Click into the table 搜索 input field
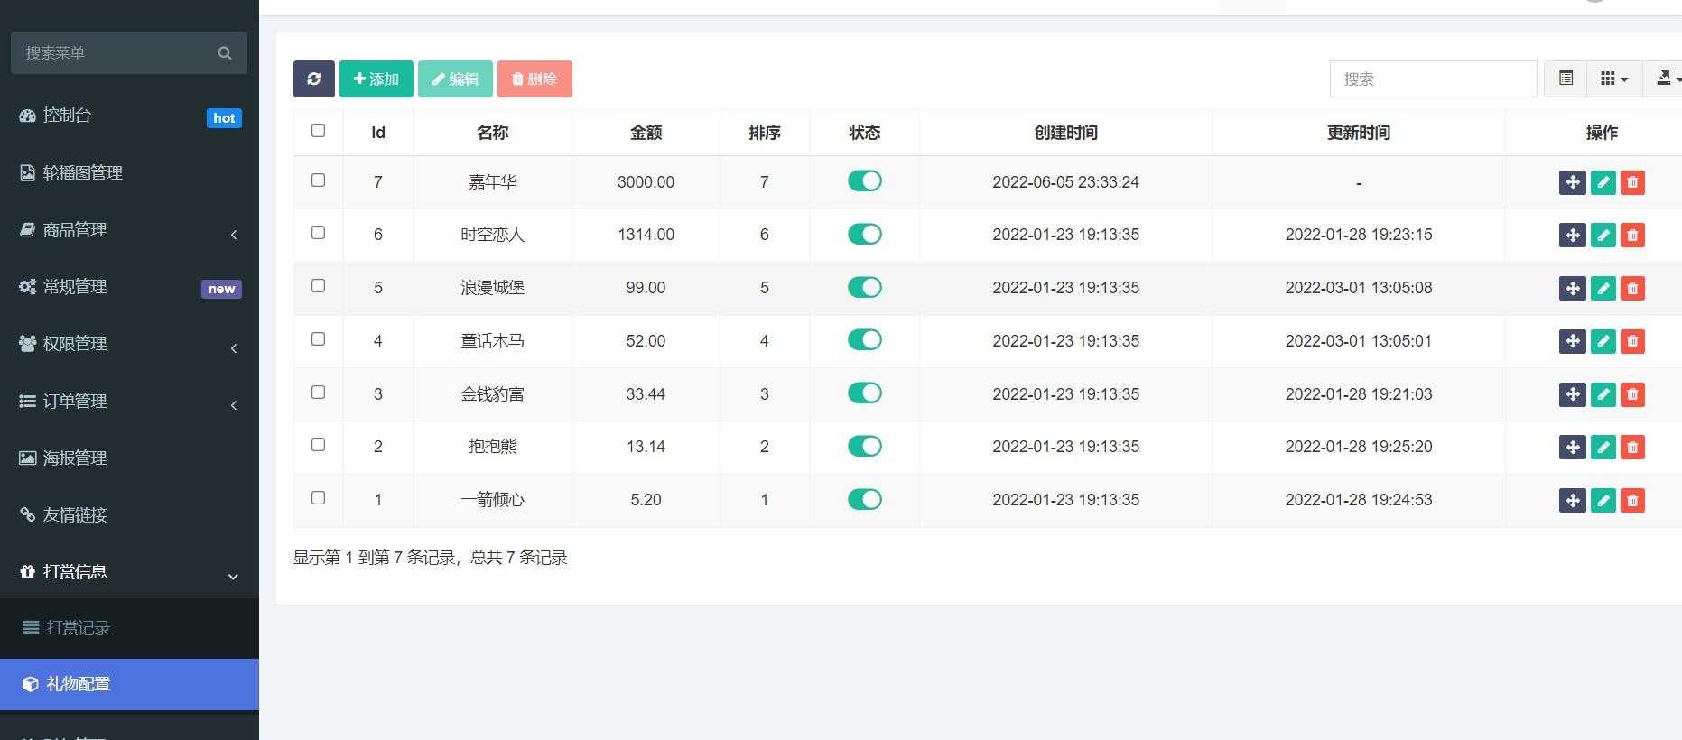This screenshot has width=1682, height=740. click(x=1433, y=79)
